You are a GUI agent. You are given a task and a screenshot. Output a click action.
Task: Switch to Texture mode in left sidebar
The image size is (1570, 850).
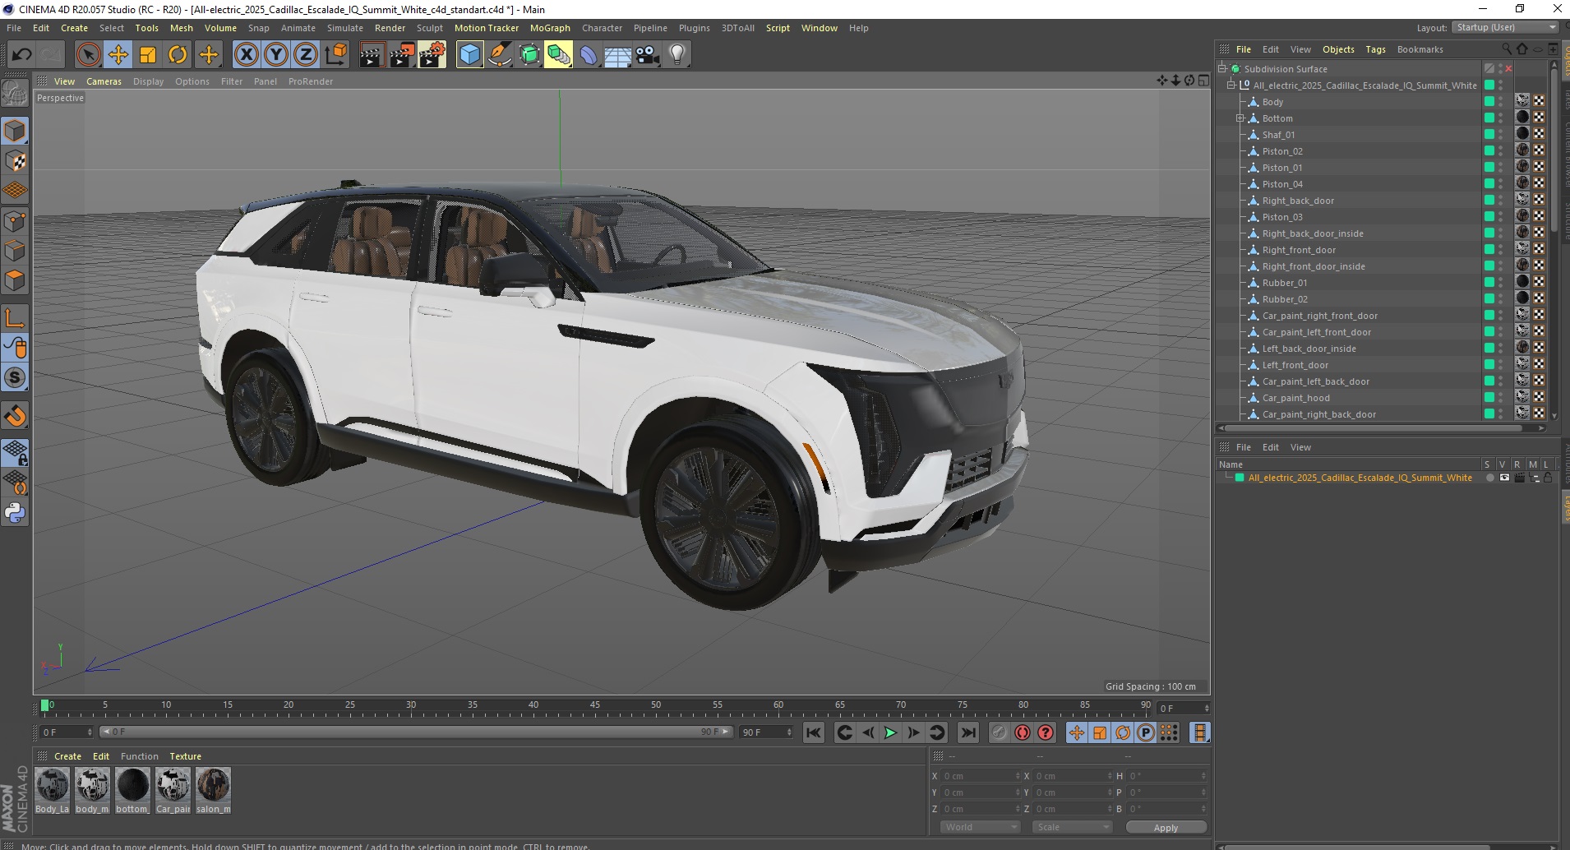point(15,161)
